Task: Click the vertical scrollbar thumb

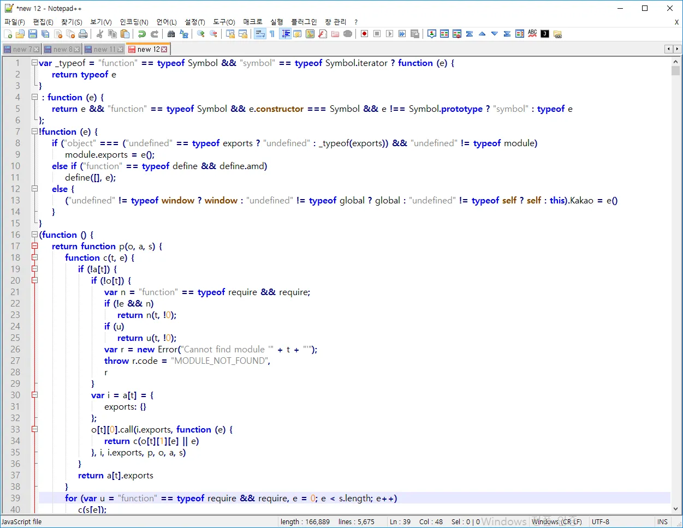Action: [x=676, y=71]
